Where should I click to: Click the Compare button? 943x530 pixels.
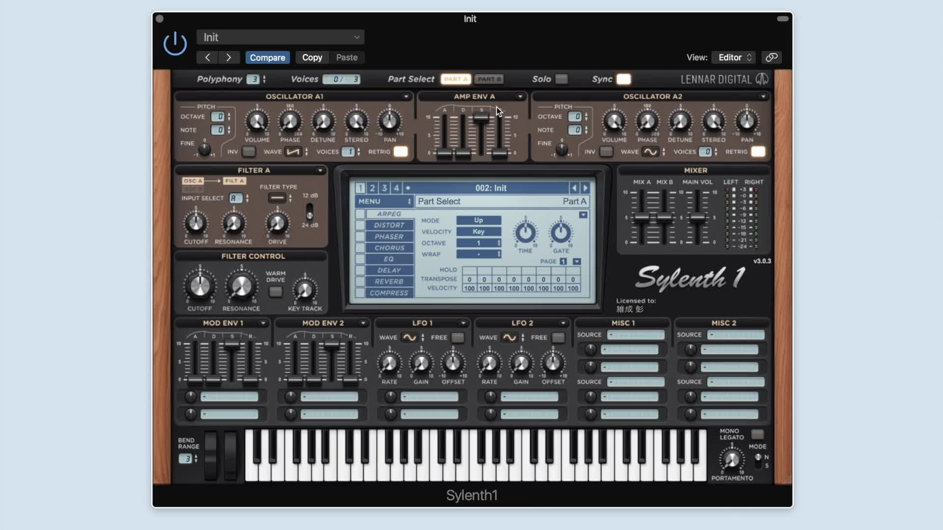tap(267, 57)
